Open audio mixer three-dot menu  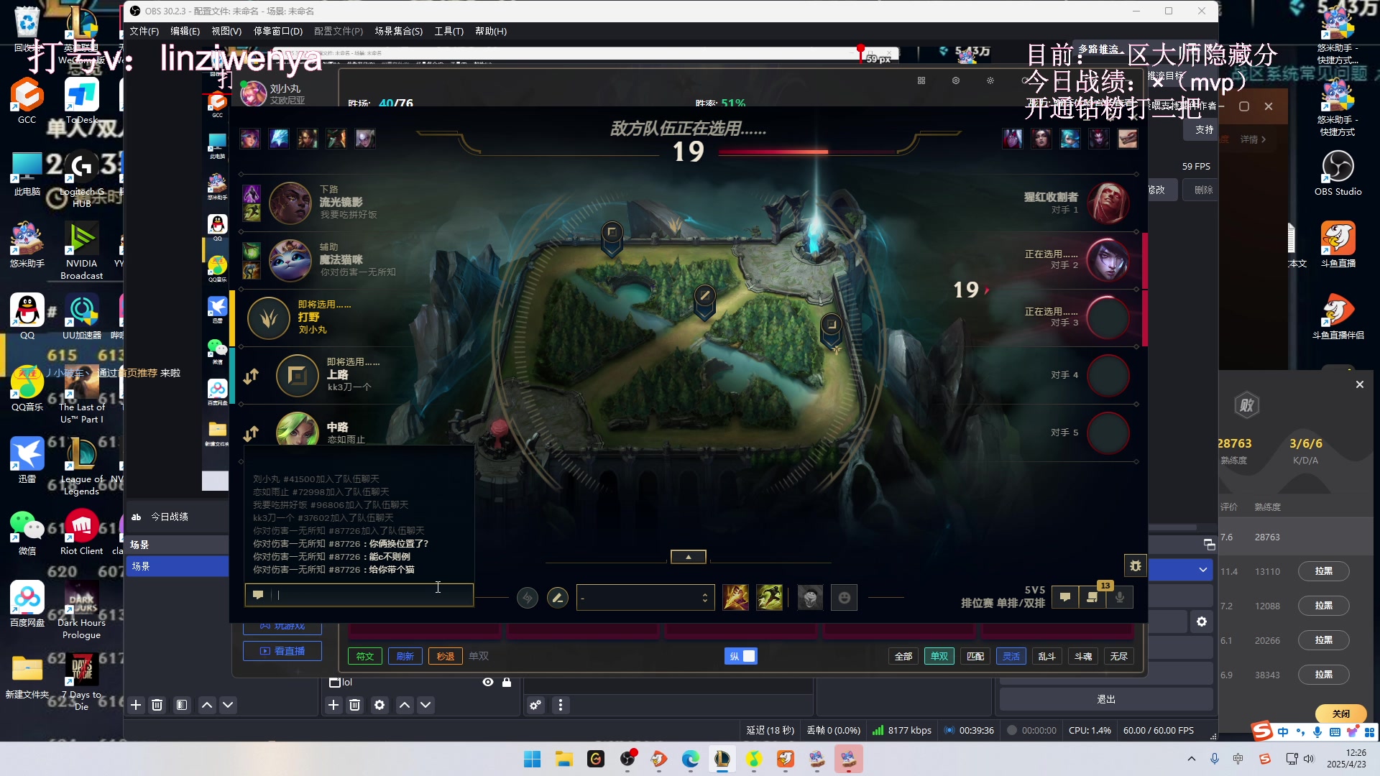coord(561,705)
